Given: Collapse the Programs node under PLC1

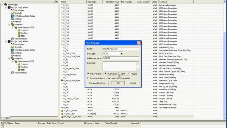Looking at the screenshot, I should click(x=9, y=25).
